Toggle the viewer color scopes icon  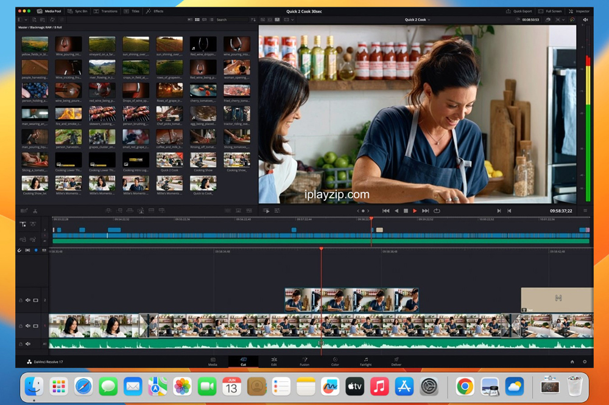[572, 19]
